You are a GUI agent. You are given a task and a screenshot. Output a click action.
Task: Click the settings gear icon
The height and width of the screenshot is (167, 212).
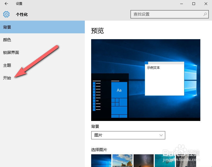(x=6, y=14)
